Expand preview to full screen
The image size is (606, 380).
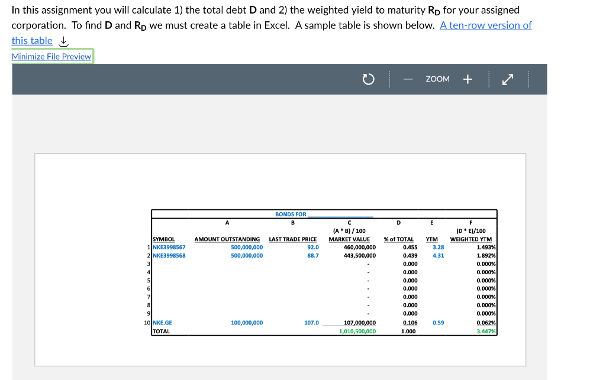coord(507,79)
